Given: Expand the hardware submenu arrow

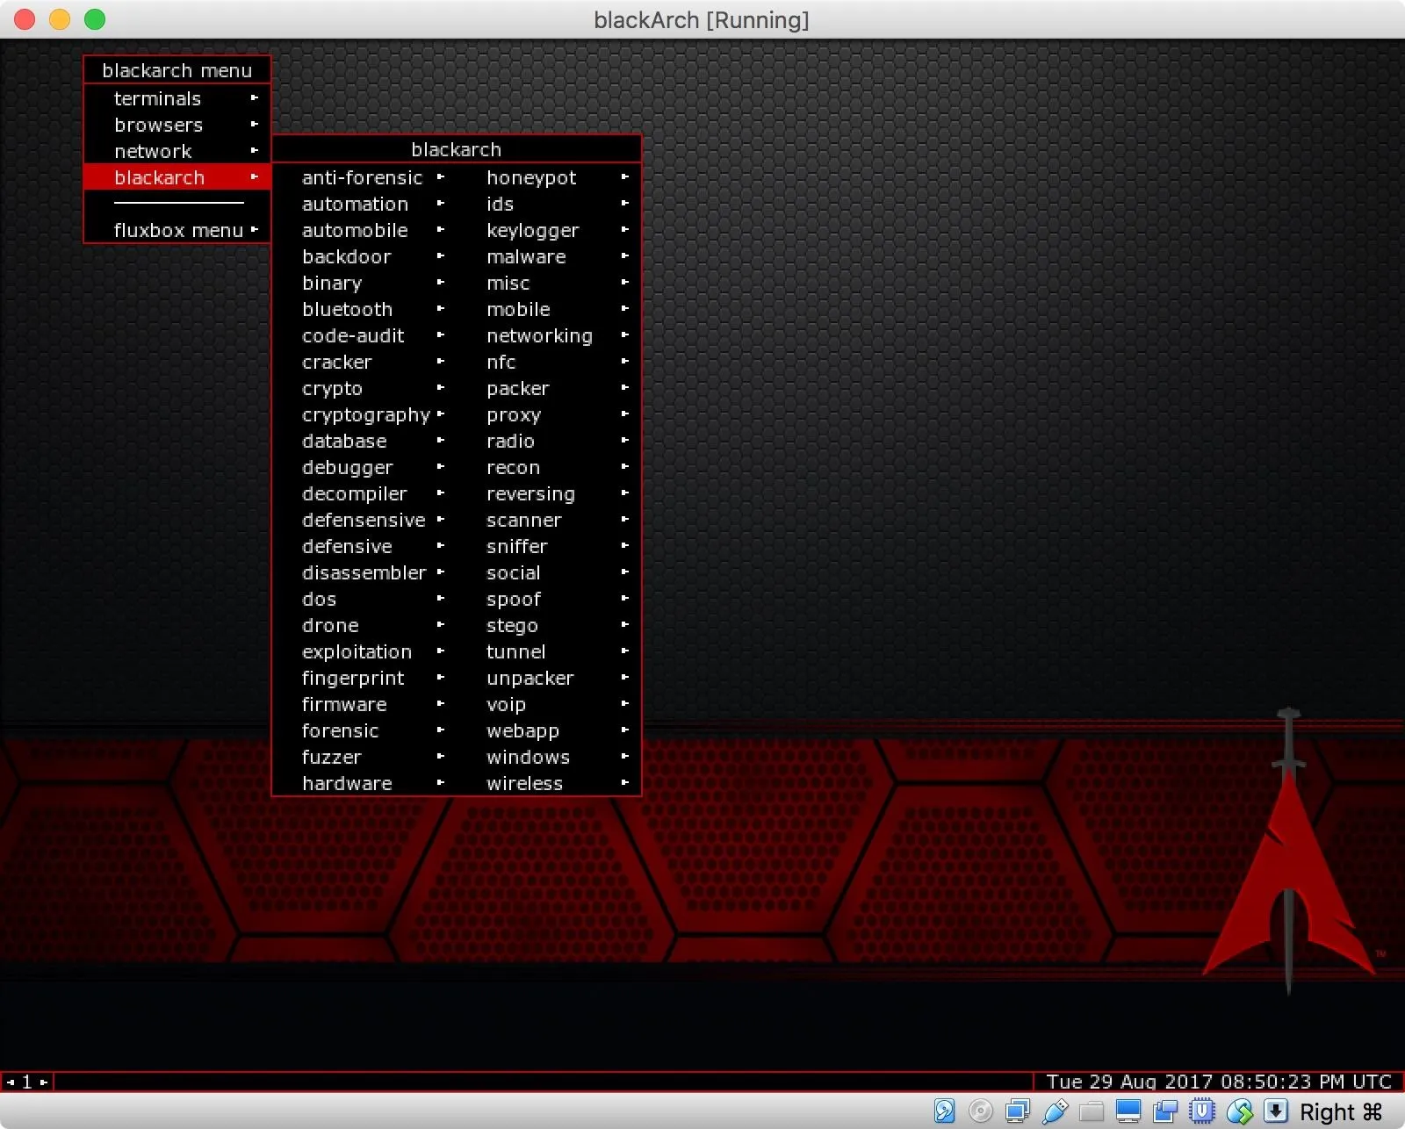Looking at the screenshot, I should 441,782.
